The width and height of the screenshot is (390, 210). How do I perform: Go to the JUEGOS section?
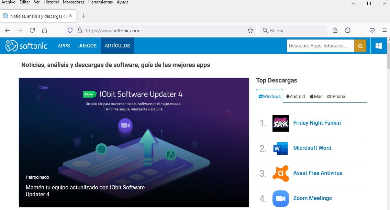[87, 46]
